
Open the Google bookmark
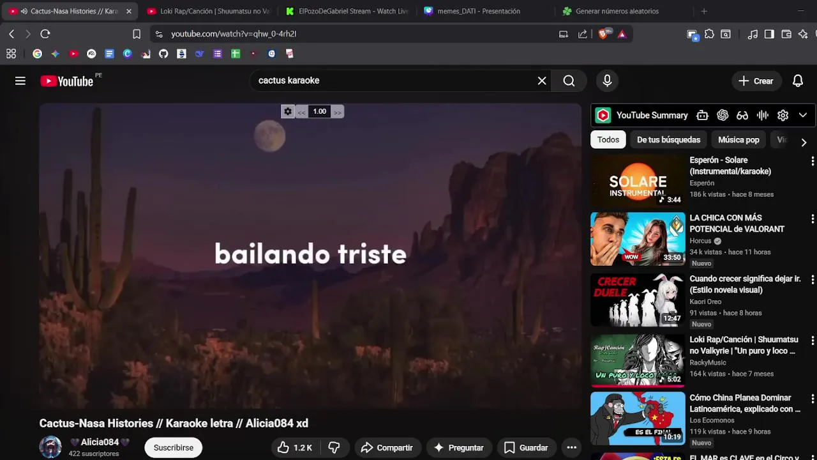point(37,54)
